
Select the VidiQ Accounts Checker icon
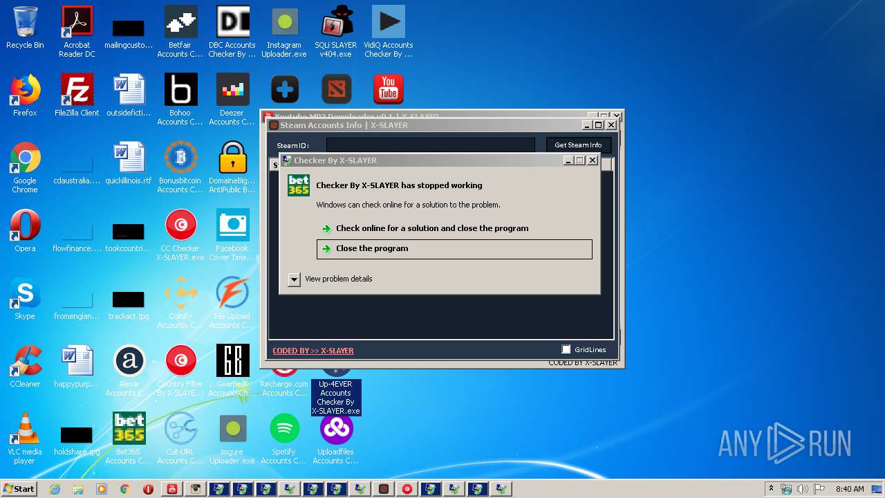point(388,32)
